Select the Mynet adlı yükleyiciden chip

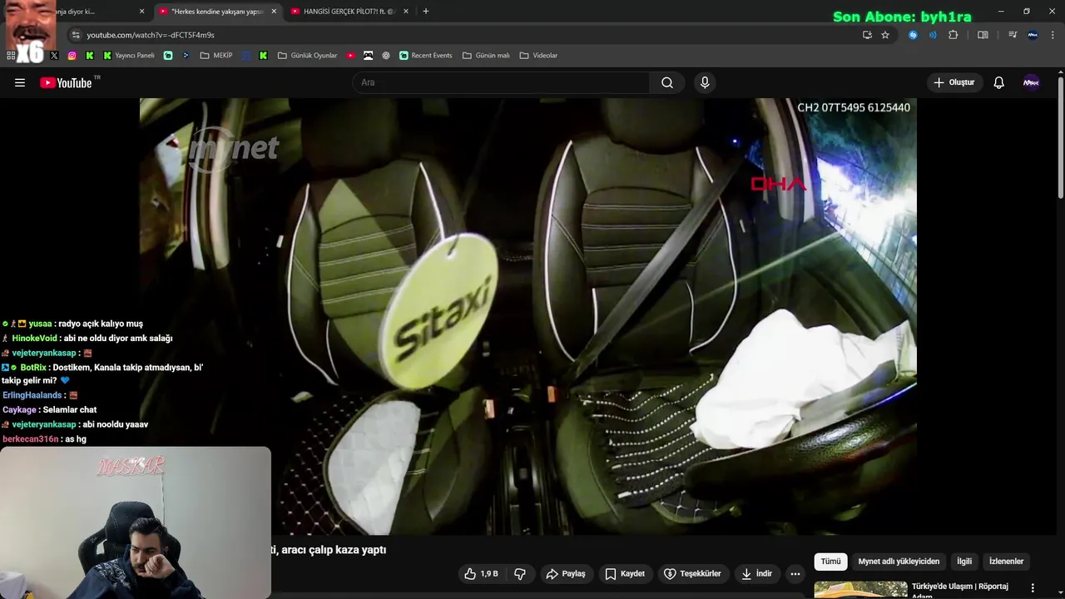899,562
